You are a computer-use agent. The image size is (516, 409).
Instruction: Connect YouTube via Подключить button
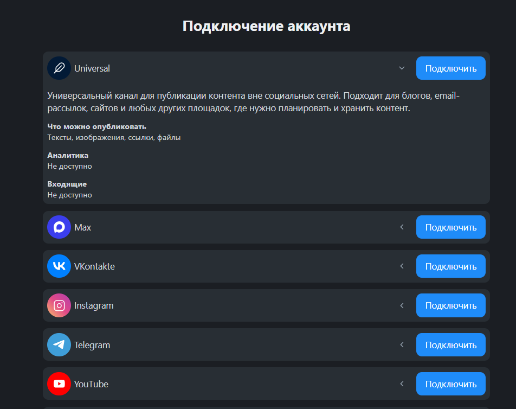pyautogui.click(x=450, y=384)
